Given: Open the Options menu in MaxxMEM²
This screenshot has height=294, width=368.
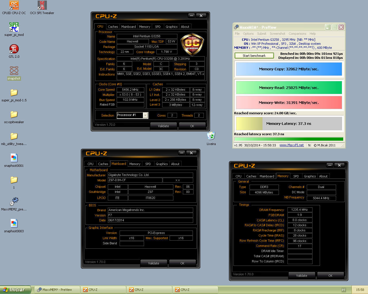Looking at the screenshot, I should [248, 34].
